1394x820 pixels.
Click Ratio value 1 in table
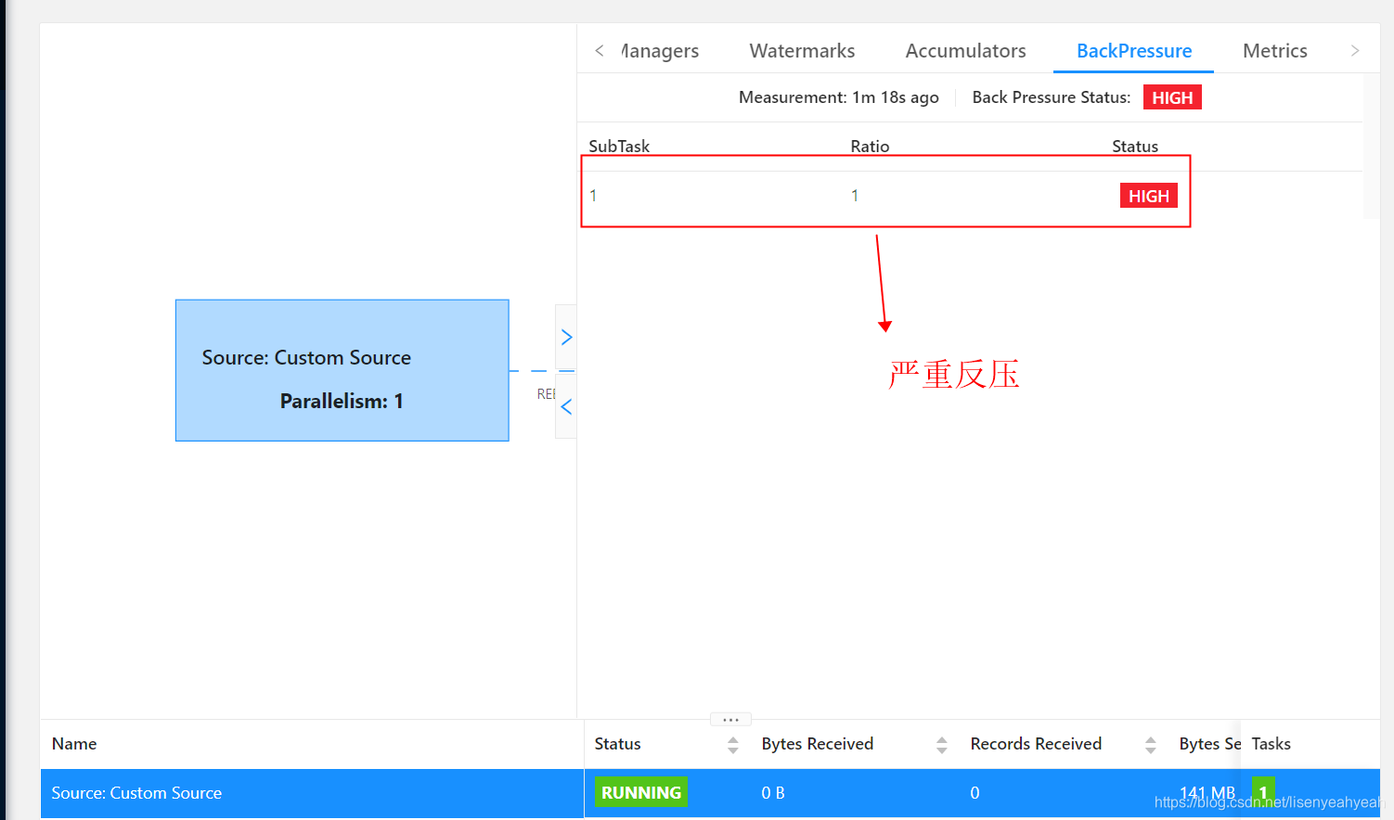pyautogui.click(x=855, y=196)
